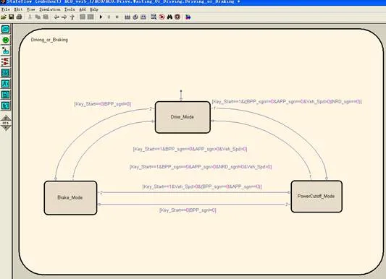Click the go-to-parent up arrow icon
Image resolution: width=386 pixels, height=279 pixels.
pos(72,17)
